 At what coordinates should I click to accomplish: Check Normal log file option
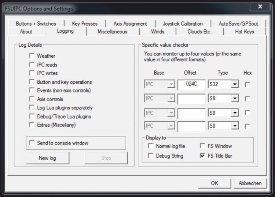[151, 146]
